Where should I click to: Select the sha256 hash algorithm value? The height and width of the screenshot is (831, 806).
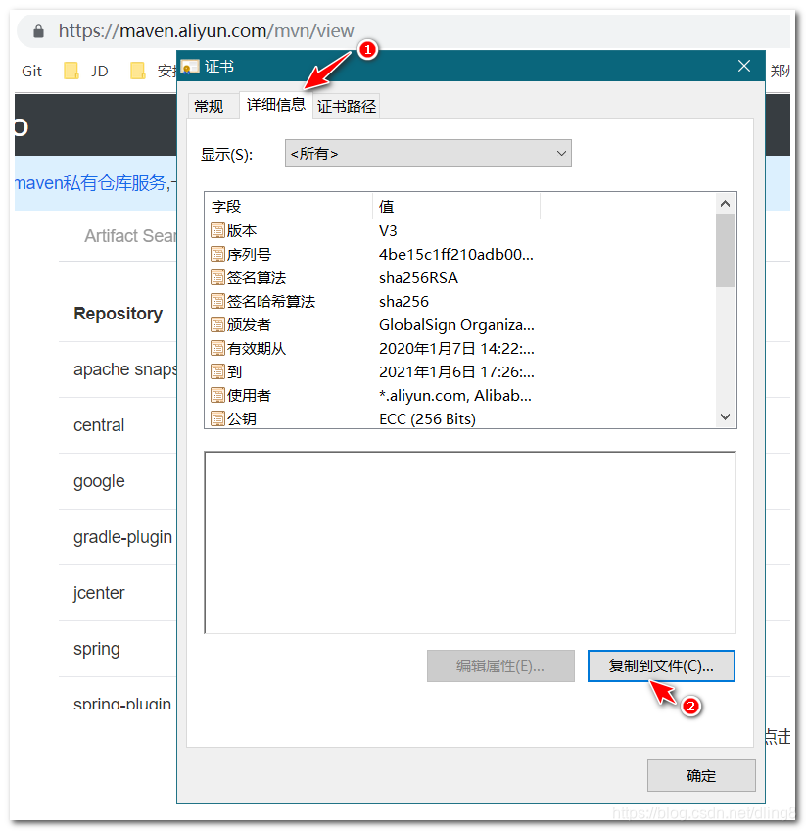[403, 302]
